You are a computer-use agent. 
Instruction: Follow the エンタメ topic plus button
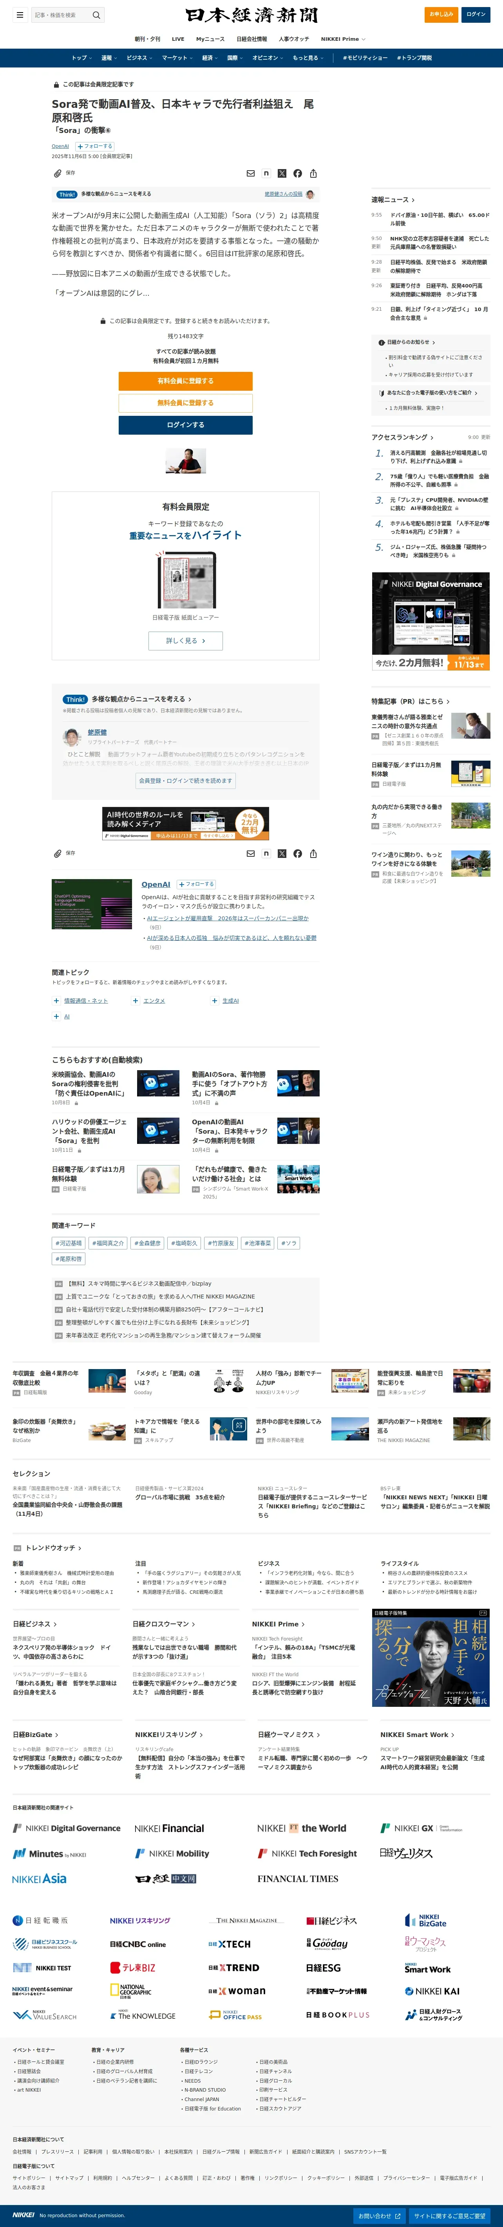pyautogui.click(x=136, y=1000)
